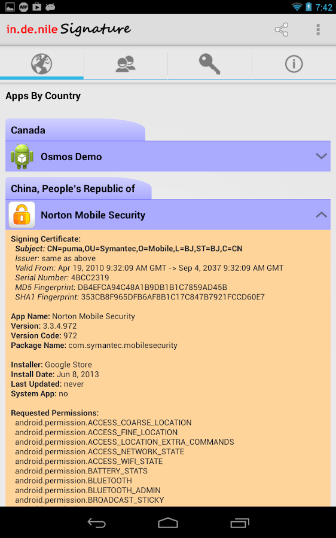Viewport: 336px width, 538px height.
Task: Tap the Android home navigation button
Action: pos(168,523)
